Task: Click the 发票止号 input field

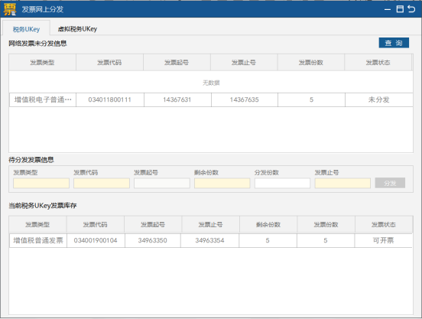Action: point(342,183)
